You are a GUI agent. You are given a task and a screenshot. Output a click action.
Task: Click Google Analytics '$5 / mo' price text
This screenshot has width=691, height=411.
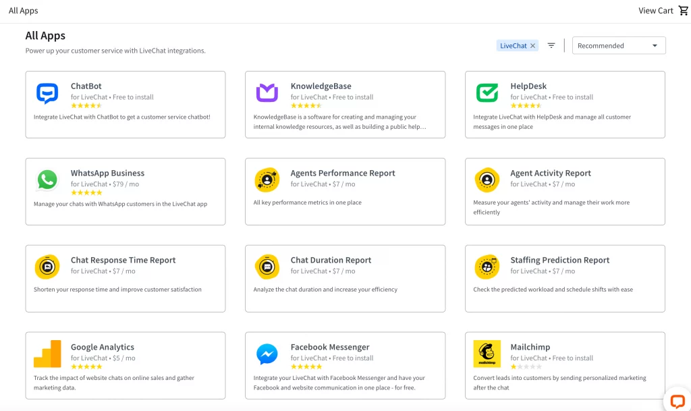(124, 358)
